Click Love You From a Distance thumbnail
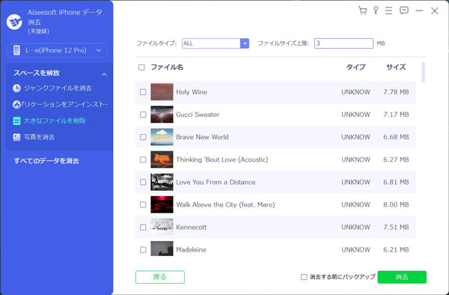Image resolution: width=449 pixels, height=295 pixels. pyautogui.click(x=162, y=182)
